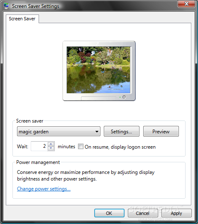Click inside the Wait minutes input field
This screenshot has width=198, height=224.
(x=39, y=146)
